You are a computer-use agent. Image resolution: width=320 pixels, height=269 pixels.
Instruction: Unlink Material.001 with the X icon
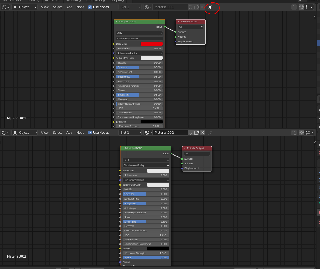202,7
